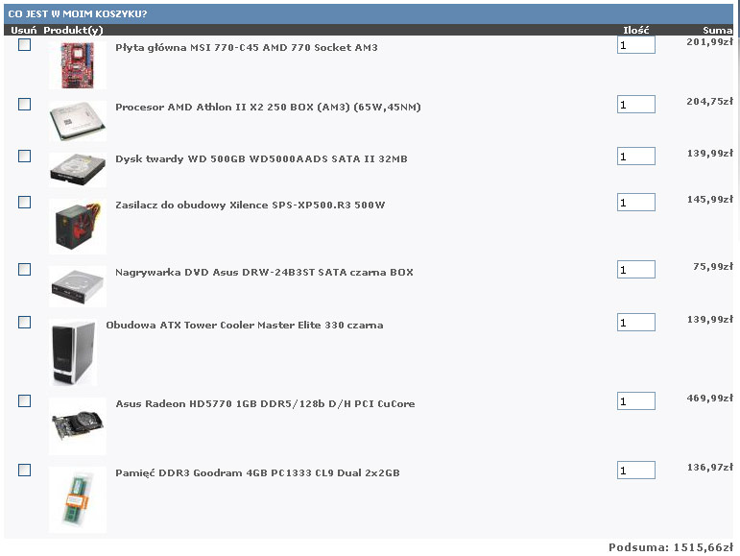Screen dimensions: 740x556
Task: Select the 201,99zł price text
Action: click(710, 42)
